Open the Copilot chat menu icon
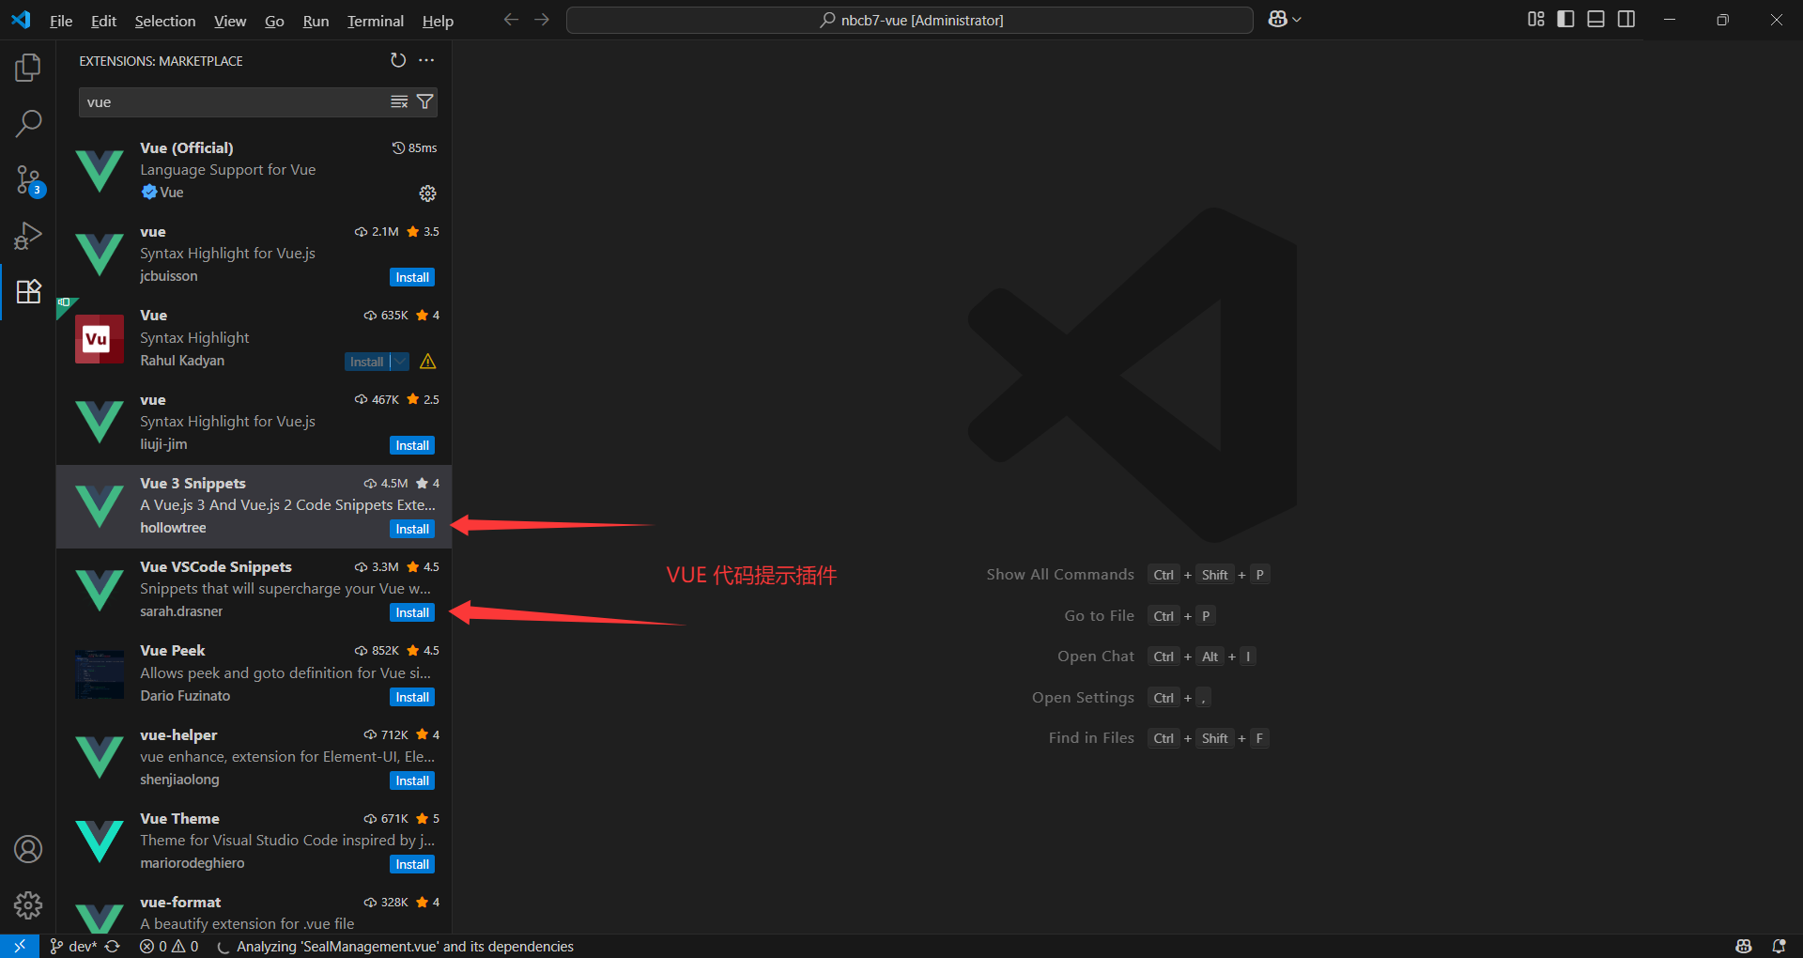The image size is (1803, 958). coord(1277,20)
